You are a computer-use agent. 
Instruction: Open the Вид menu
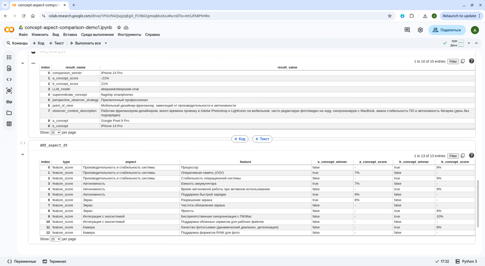[56, 35]
